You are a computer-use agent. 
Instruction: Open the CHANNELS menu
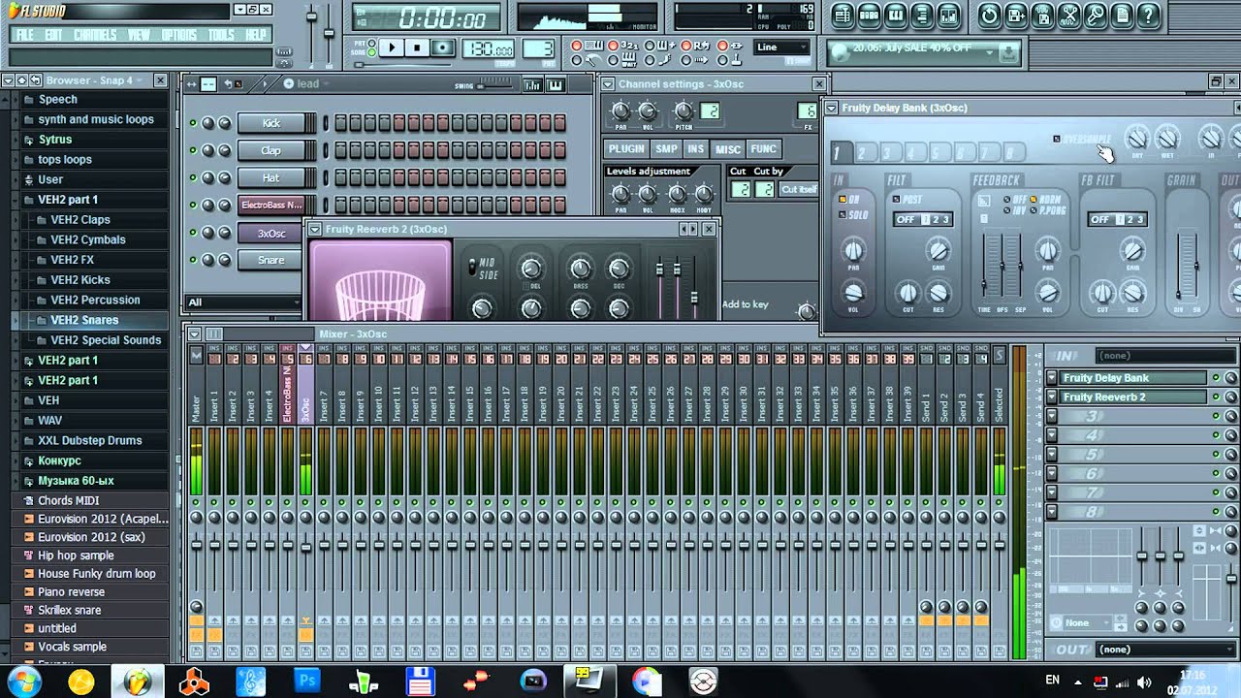95,35
